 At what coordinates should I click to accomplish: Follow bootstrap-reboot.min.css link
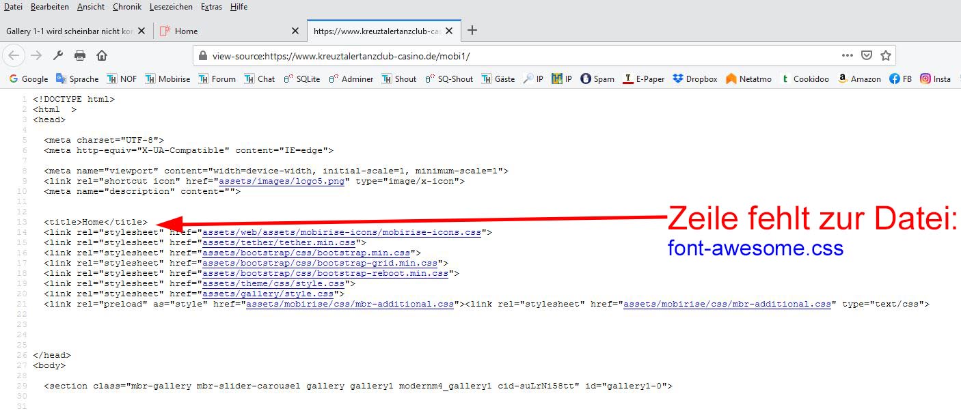coord(325,273)
